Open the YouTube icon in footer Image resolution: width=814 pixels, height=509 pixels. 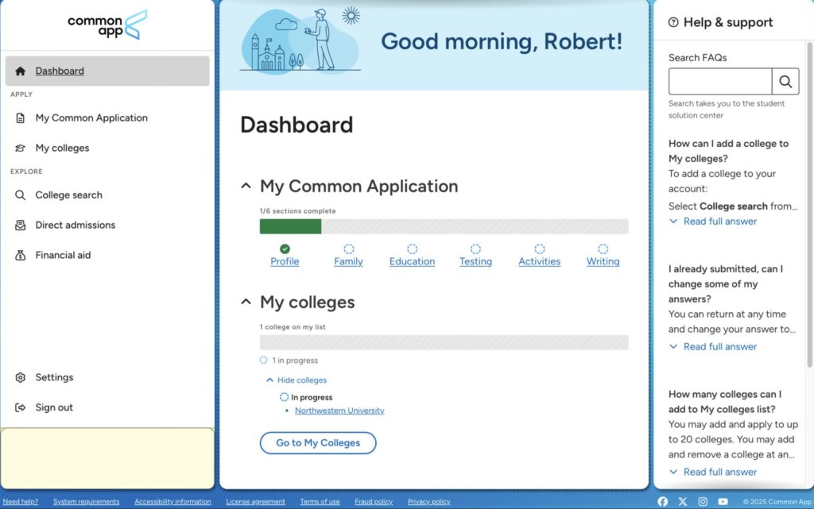tap(723, 502)
